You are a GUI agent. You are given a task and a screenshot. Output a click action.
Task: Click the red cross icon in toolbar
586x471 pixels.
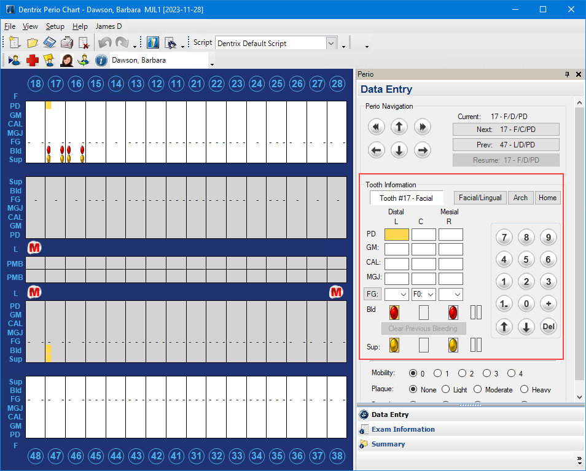32,60
